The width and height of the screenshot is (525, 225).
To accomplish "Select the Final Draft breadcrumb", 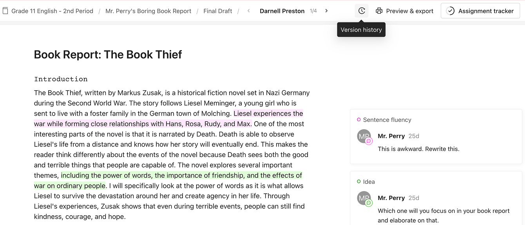I will [218, 11].
